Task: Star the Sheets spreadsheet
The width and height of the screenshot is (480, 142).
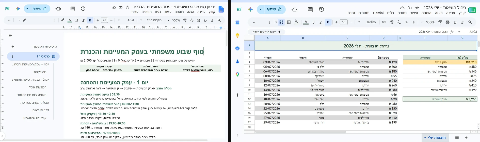Action: pyautogui.click(x=417, y=8)
